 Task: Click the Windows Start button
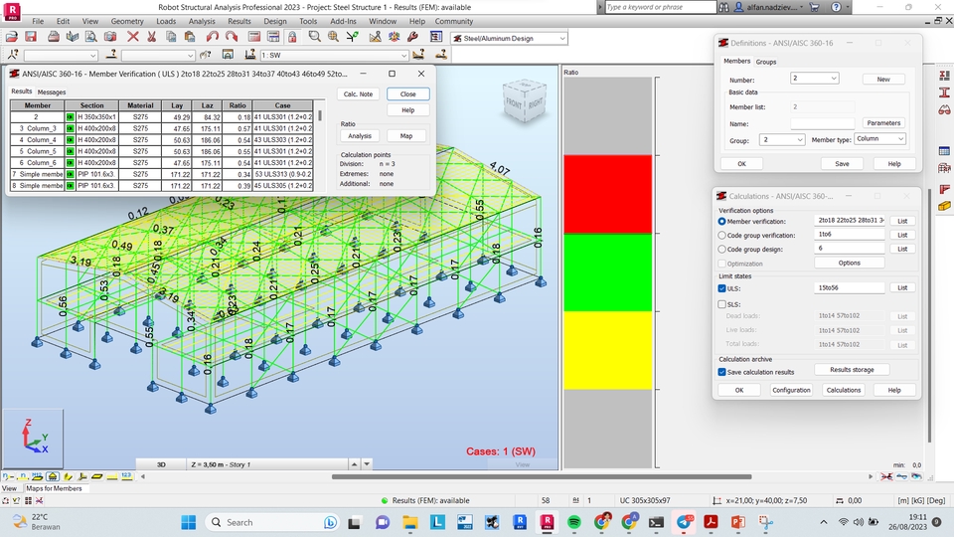point(189,522)
